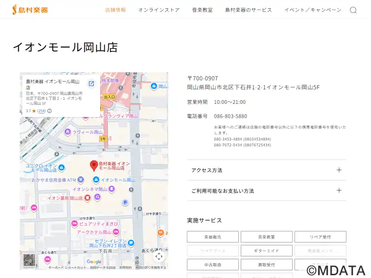Viewport: 371px width, 278px height.
Task: Click the ギターエイド service button
Action: click(266, 251)
